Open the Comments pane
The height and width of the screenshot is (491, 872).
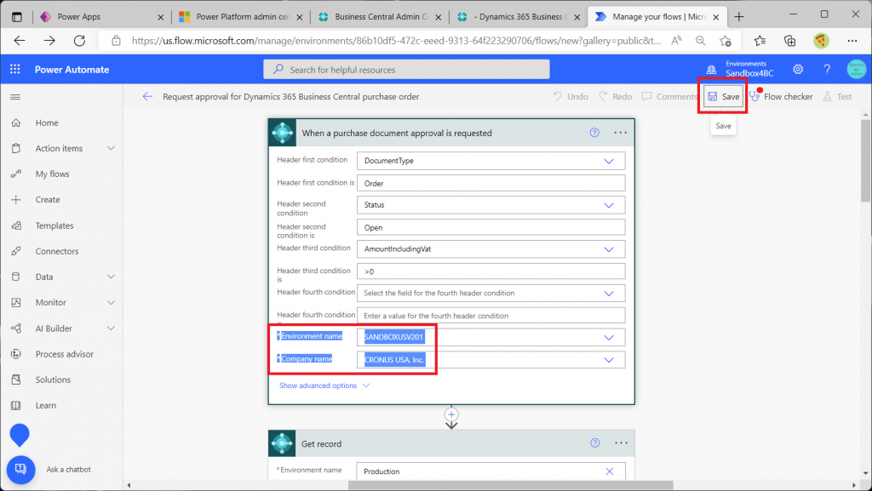[669, 97]
